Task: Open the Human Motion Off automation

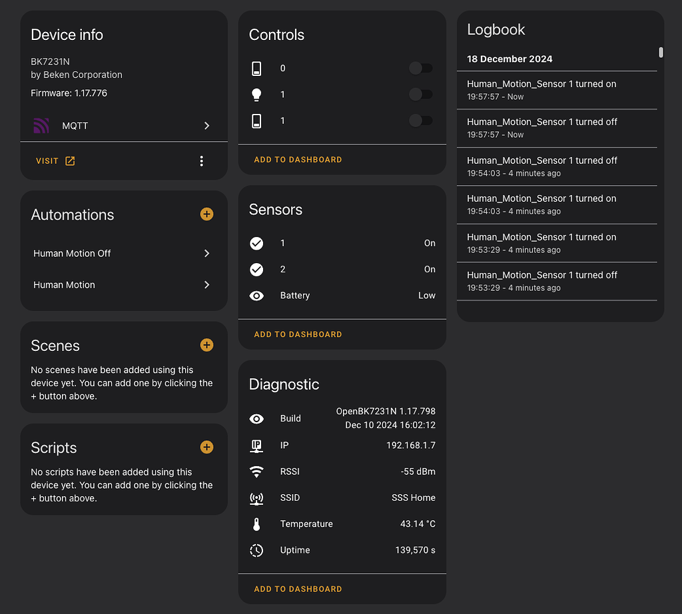Action: [x=124, y=253]
